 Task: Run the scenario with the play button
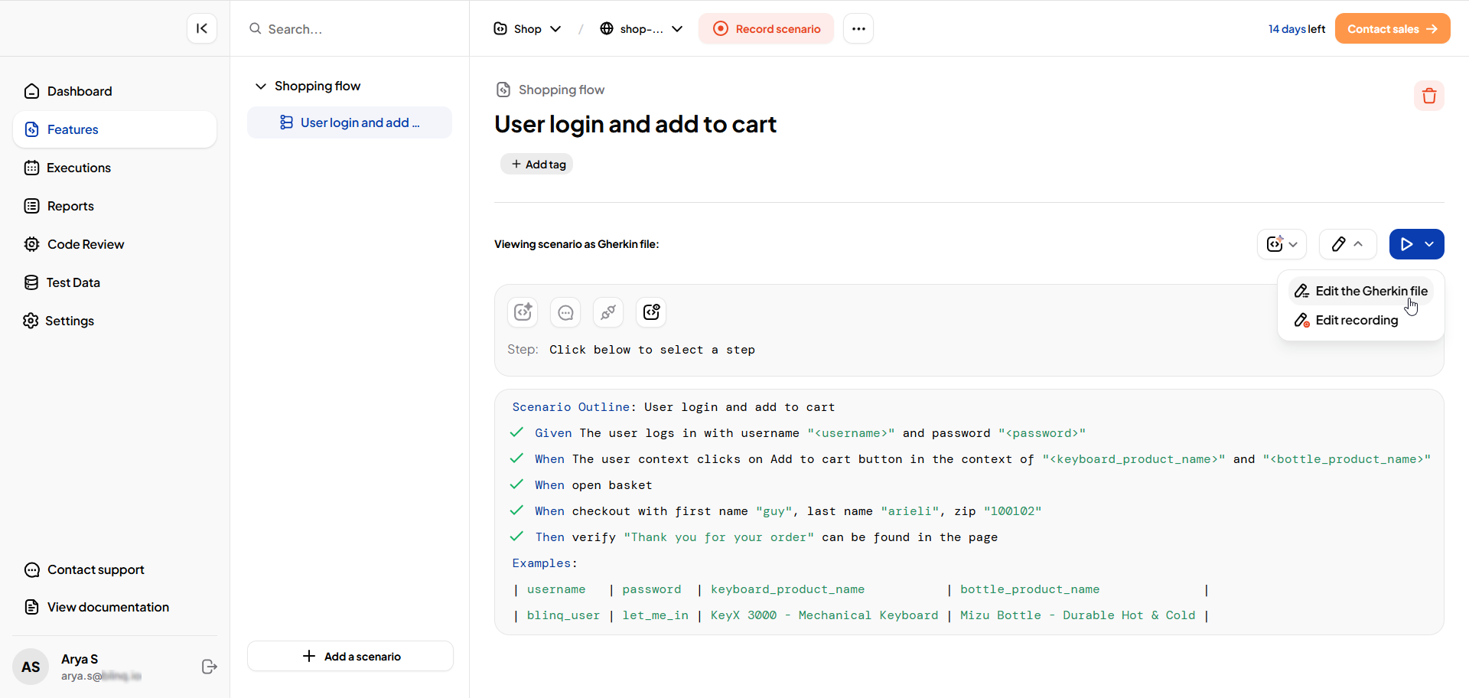pos(1406,244)
